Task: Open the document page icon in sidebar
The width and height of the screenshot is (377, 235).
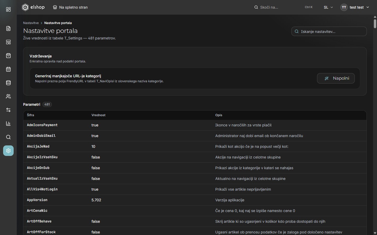Action: 8,28
